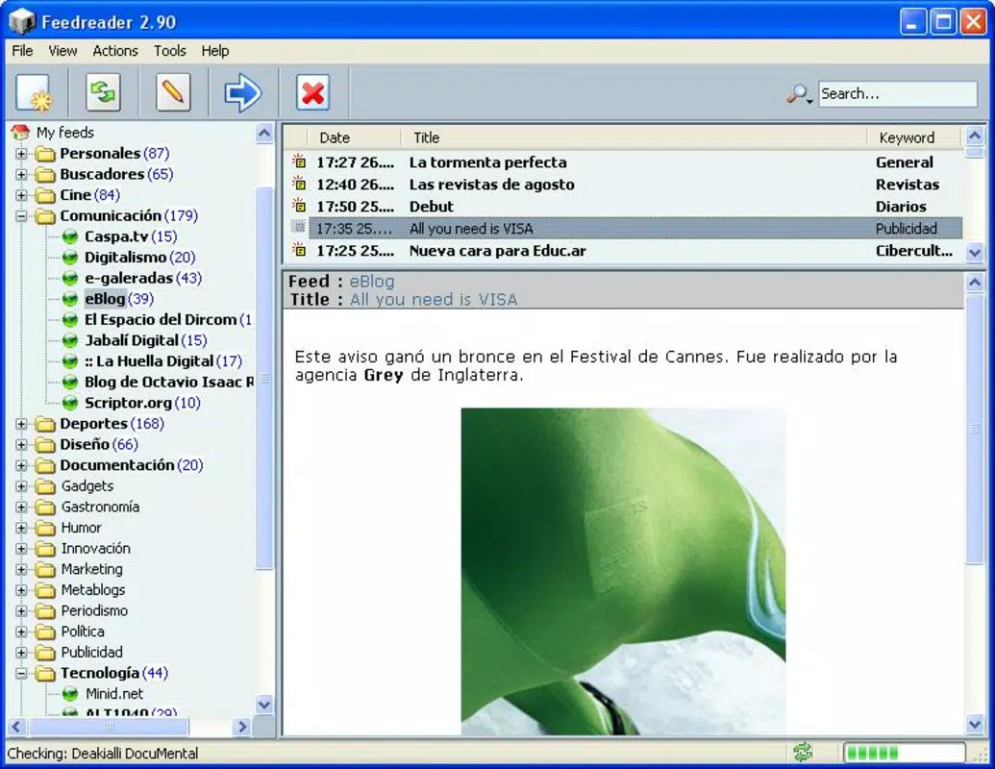This screenshot has height=769, width=995.
Task: Click the red X Delete icon
Action: (312, 93)
